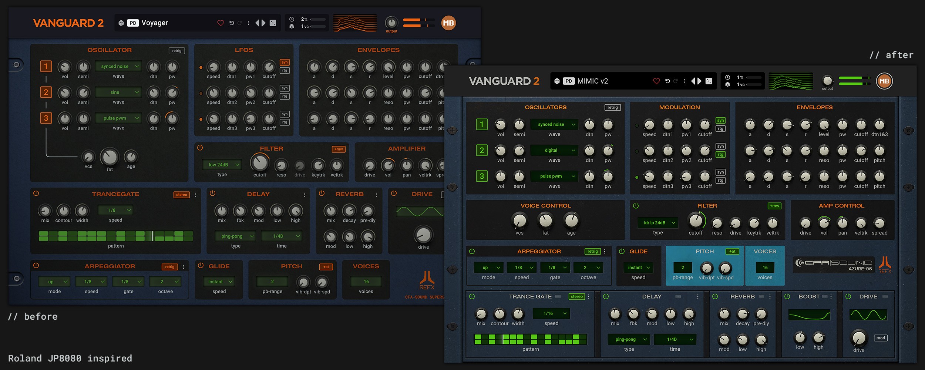Select oscillator 1 button in before window

coord(46,66)
